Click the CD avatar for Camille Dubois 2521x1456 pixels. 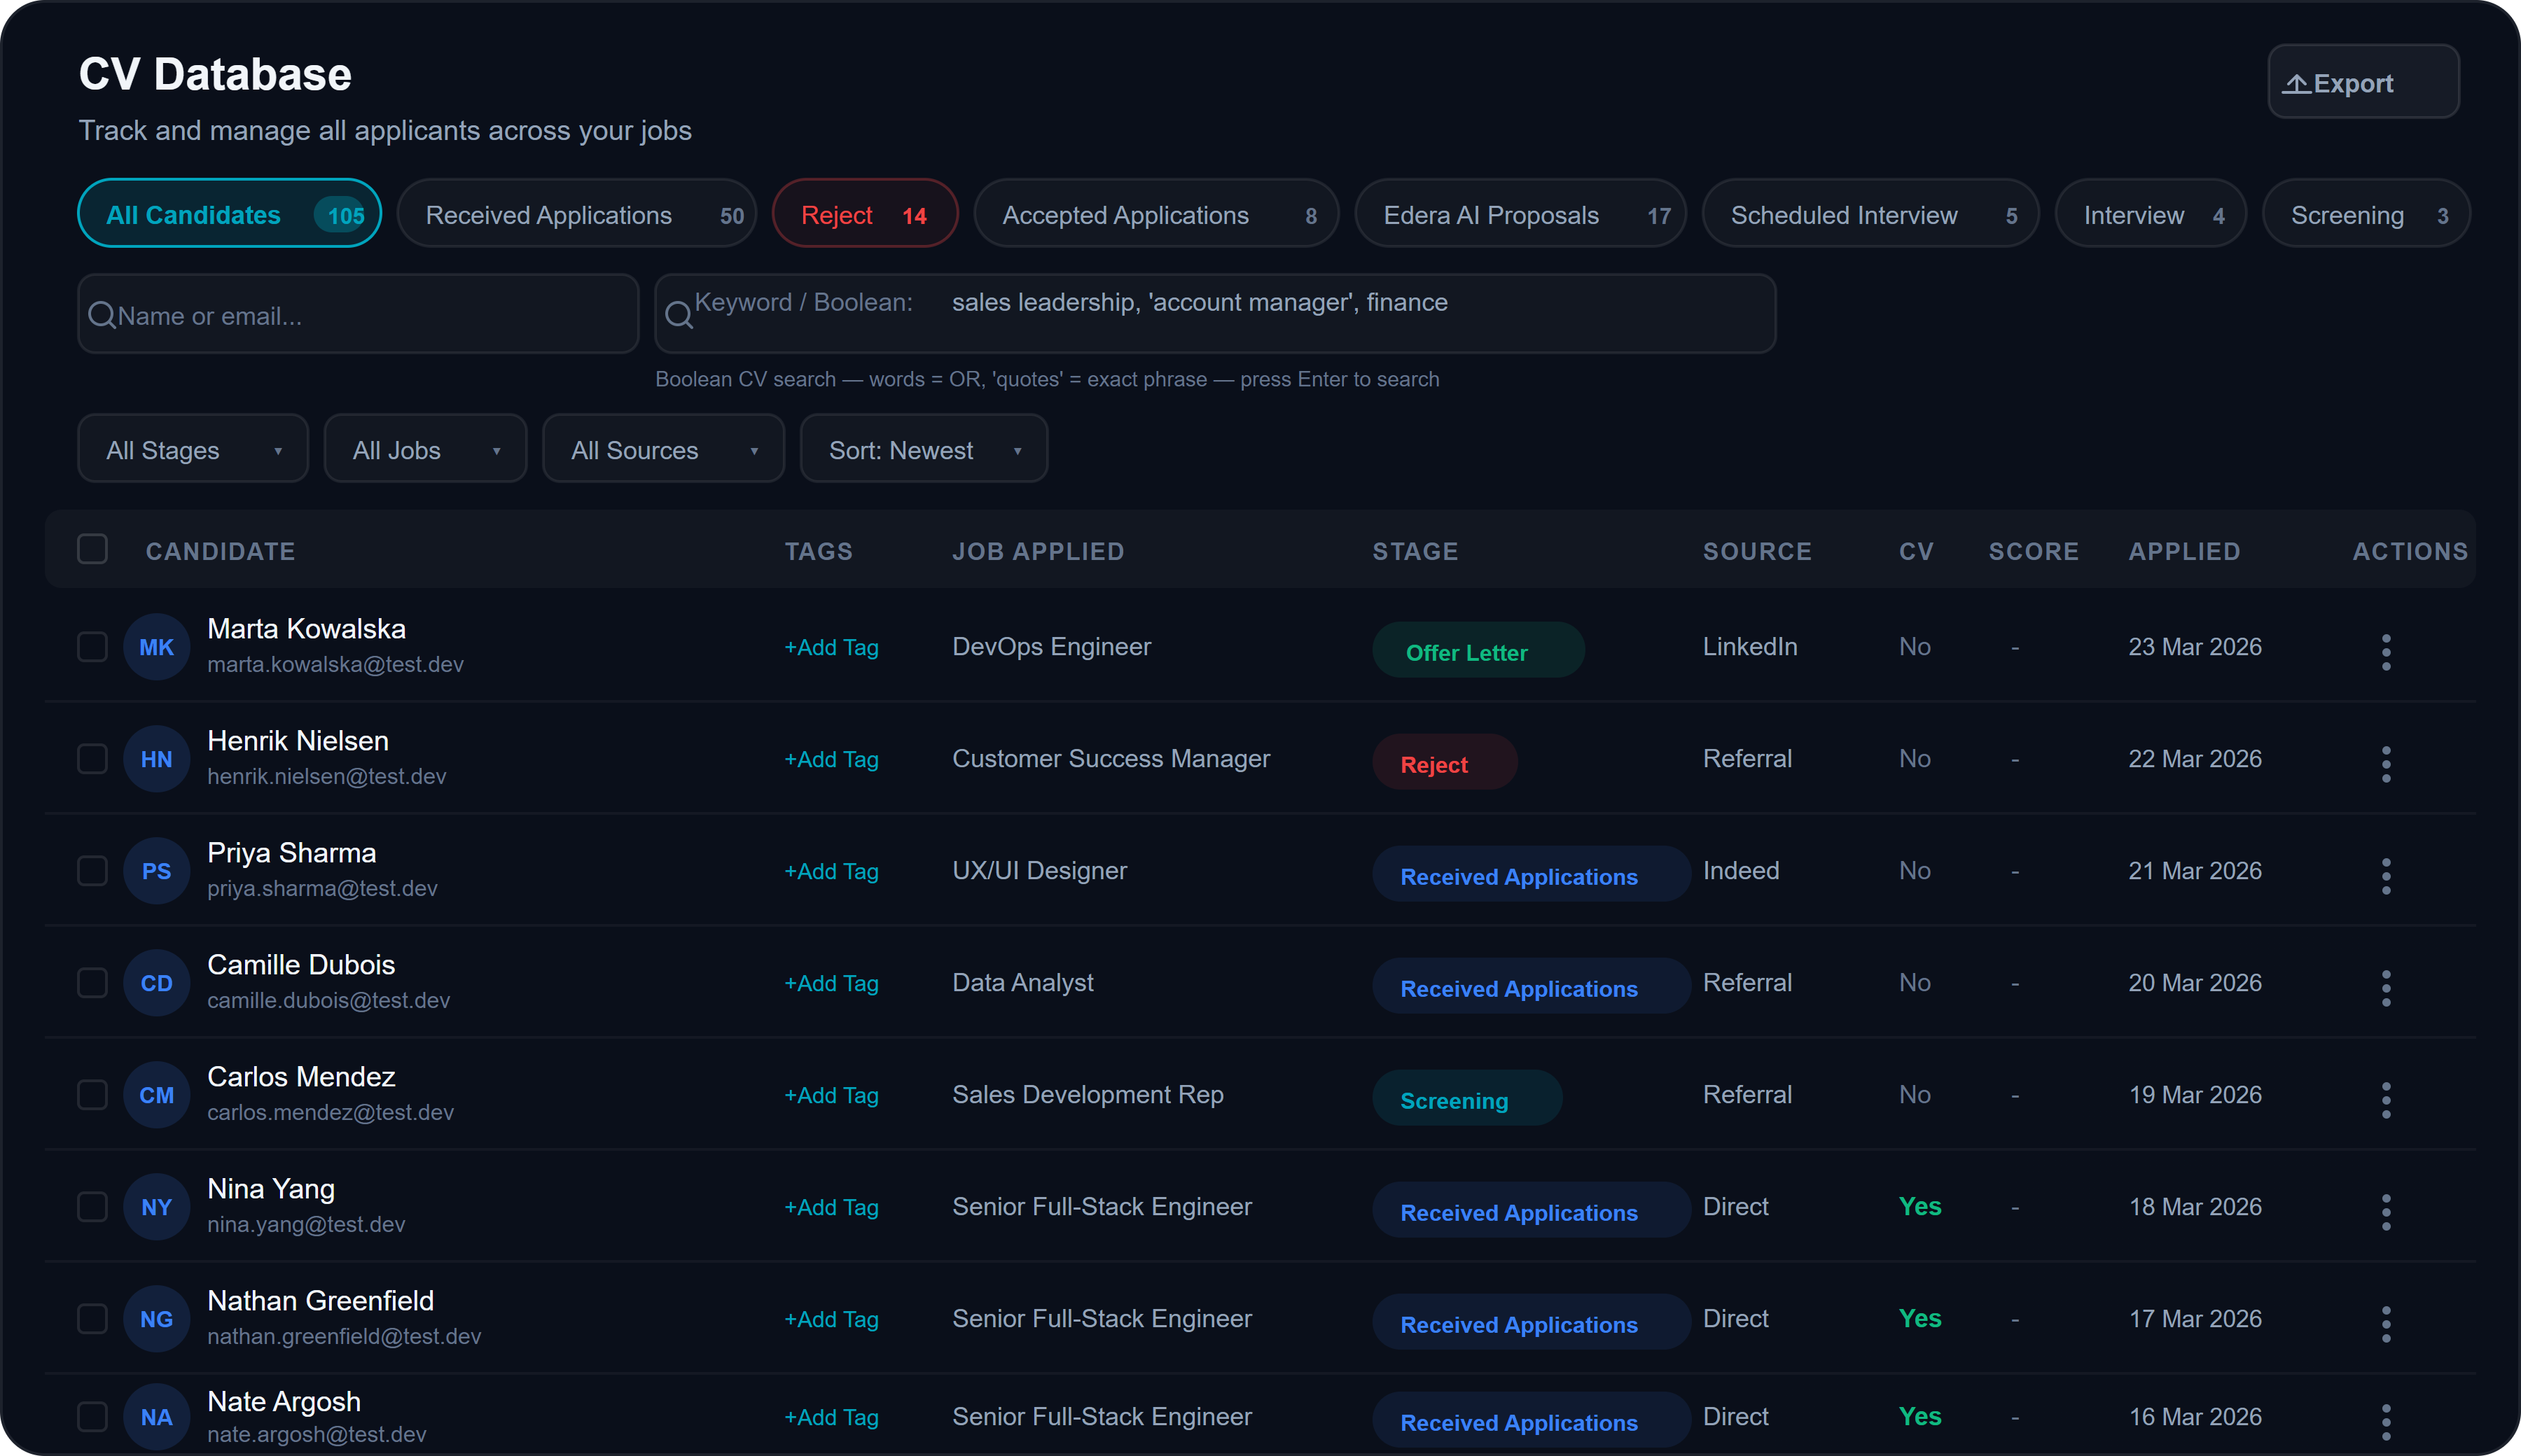156,983
